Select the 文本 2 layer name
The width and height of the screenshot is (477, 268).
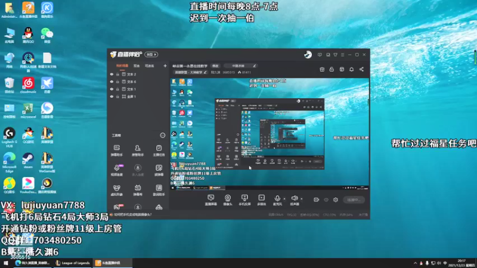(x=131, y=74)
